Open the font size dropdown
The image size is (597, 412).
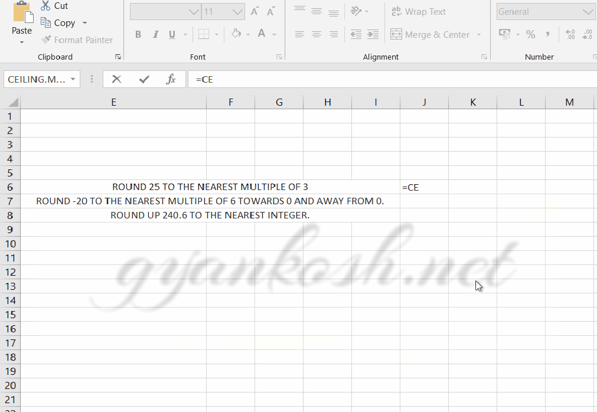tap(238, 11)
